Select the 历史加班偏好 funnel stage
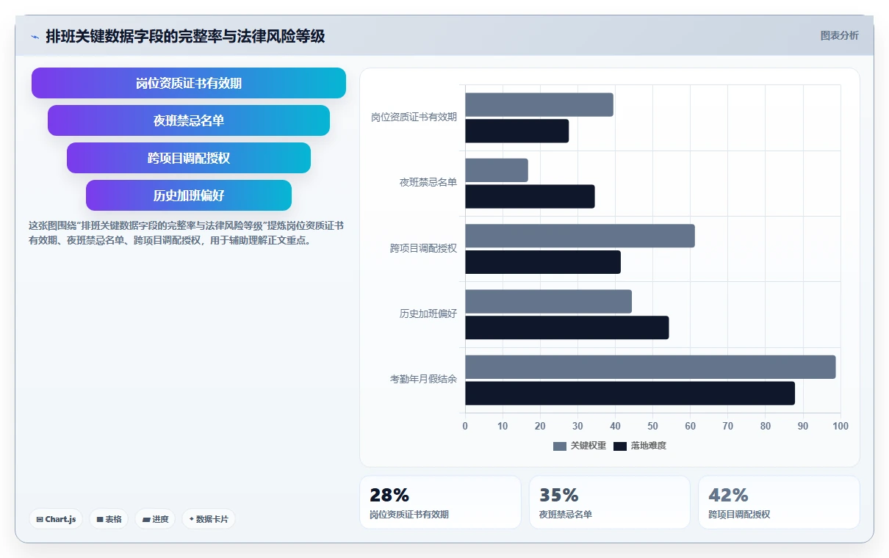889x558 pixels. coord(189,195)
